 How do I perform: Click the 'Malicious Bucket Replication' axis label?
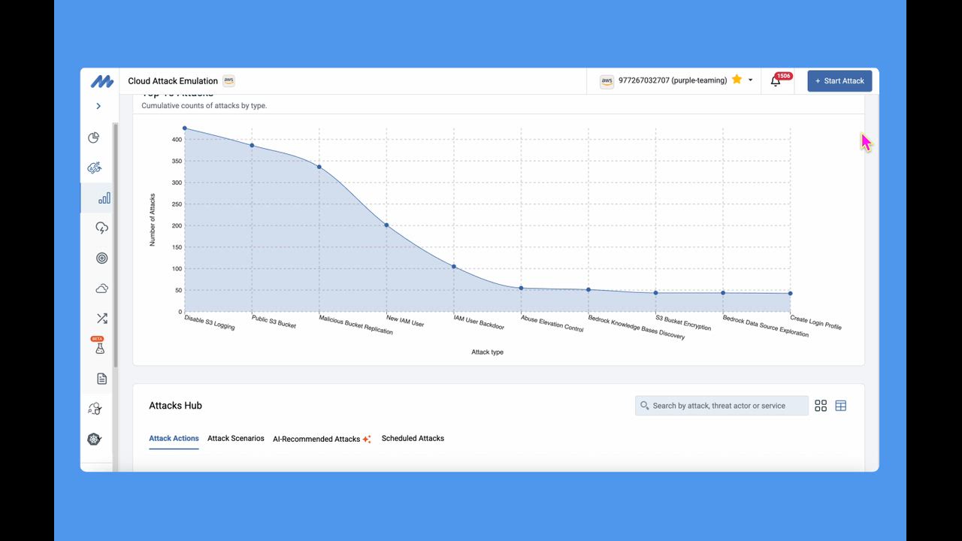(x=356, y=325)
